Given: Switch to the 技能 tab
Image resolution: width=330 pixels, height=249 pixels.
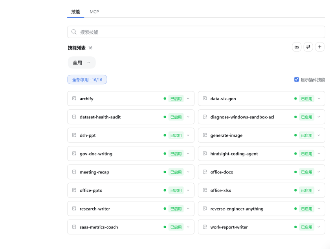Looking at the screenshot, I should (x=75, y=12).
